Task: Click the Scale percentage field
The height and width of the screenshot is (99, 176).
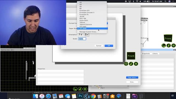Action: tap(82, 39)
